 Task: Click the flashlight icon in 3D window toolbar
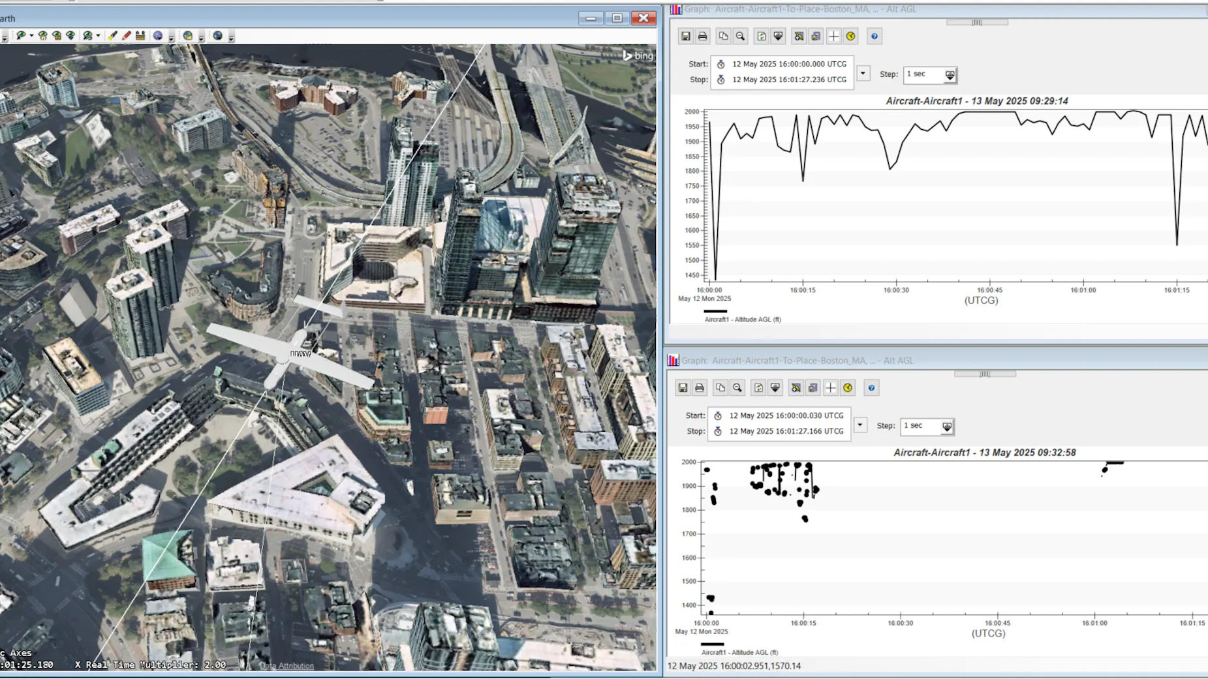click(x=112, y=36)
